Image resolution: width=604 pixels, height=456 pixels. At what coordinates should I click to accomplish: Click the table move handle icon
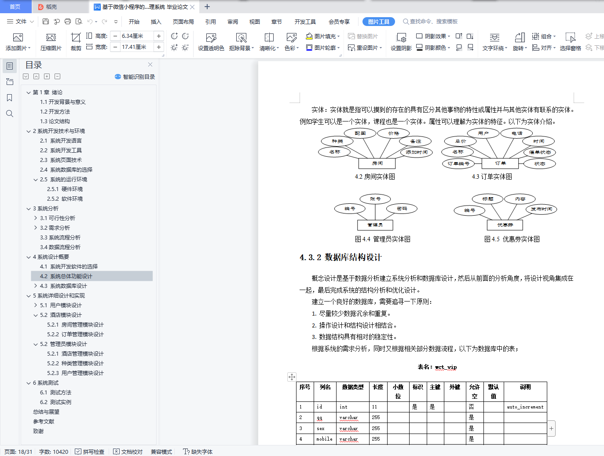tap(292, 377)
